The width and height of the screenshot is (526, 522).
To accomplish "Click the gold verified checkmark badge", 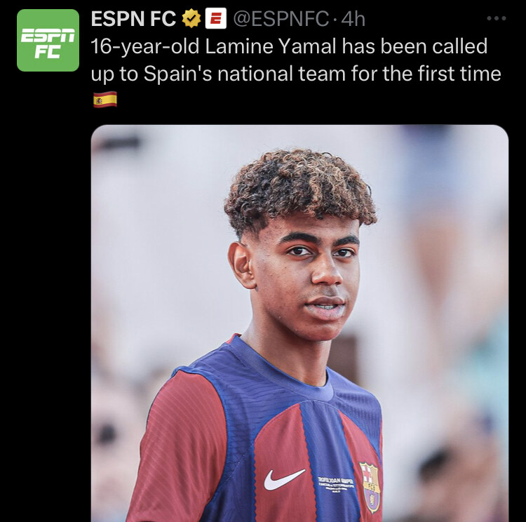I will tap(191, 18).
